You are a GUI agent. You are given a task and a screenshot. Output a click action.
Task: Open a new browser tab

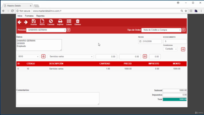[x=36, y=6]
